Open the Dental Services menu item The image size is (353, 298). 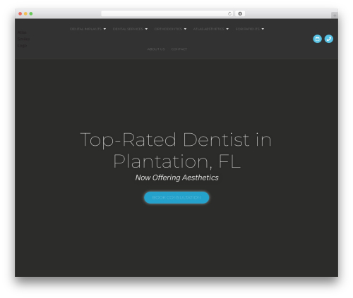coord(128,29)
